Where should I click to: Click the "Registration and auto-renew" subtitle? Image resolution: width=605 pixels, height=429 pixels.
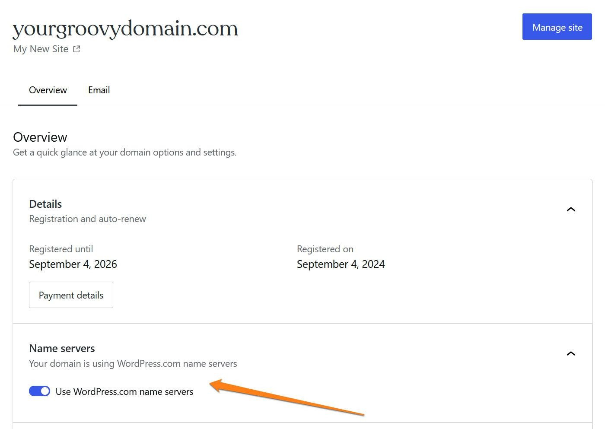pyautogui.click(x=87, y=219)
